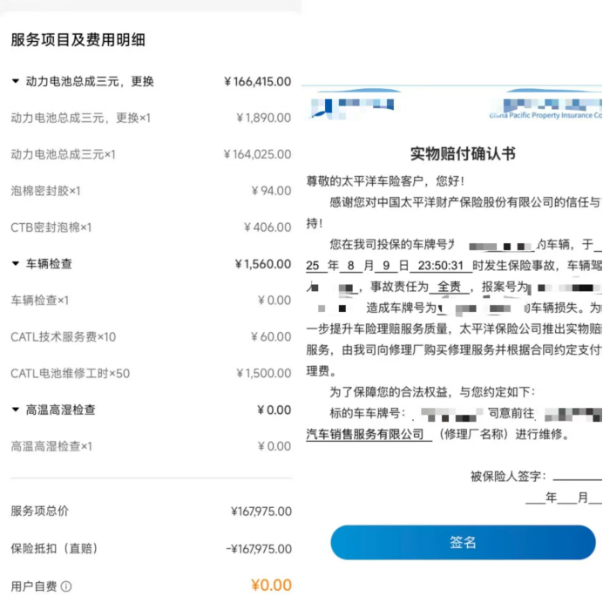Tap the CATL电池维修工时×50 line item
Screen dimensions: 603x603
pyautogui.click(x=70, y=373)
